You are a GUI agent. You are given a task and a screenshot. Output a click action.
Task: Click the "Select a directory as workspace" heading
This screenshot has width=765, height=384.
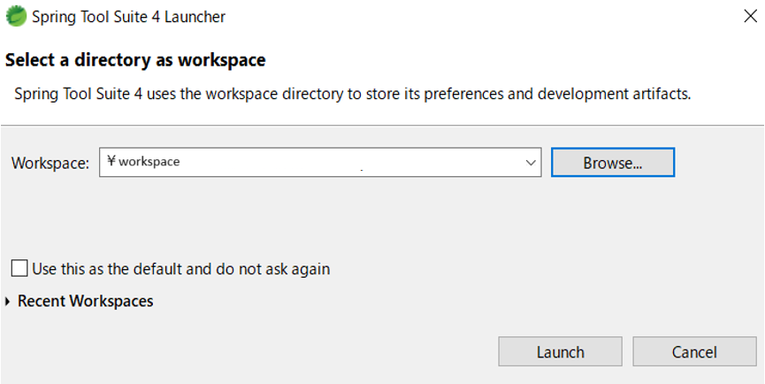point(135,60)
